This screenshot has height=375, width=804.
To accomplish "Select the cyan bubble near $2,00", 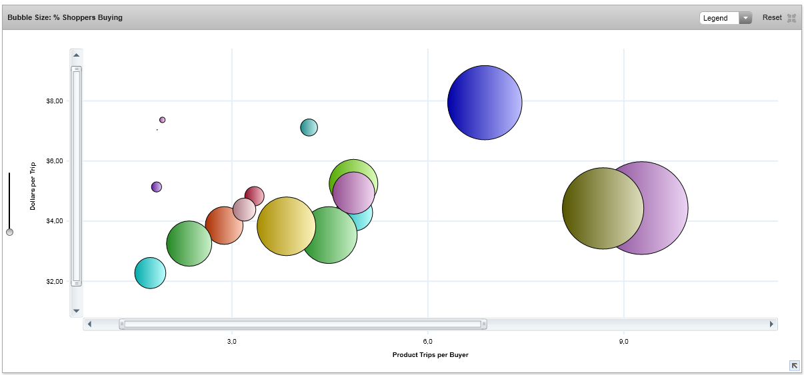I will coord(150,273).
